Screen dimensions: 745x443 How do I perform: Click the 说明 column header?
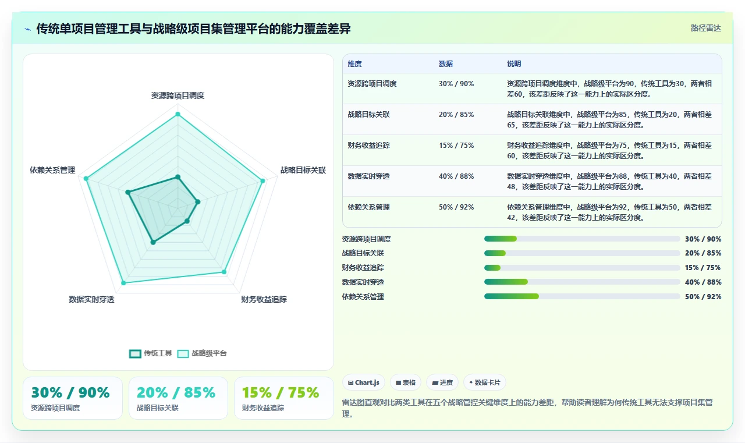[514, 64]
